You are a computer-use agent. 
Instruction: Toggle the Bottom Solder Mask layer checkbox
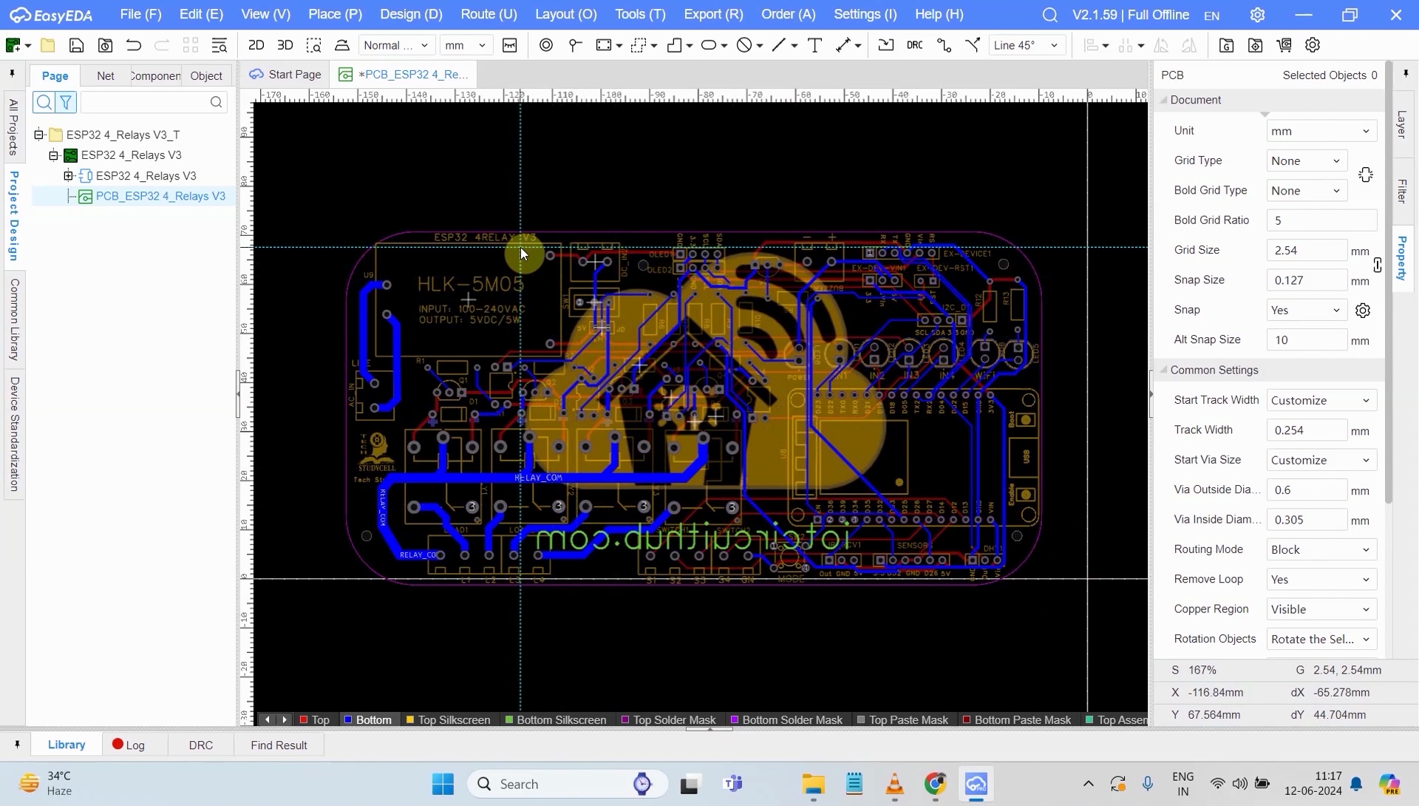pos(734,719)
